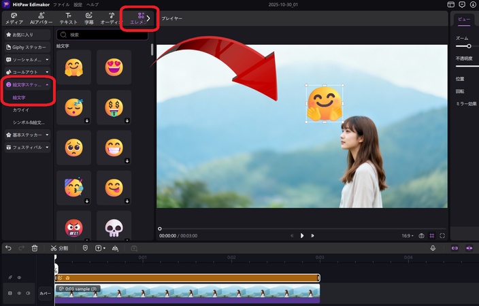Expand the フェスティバル category

(27, 147)
